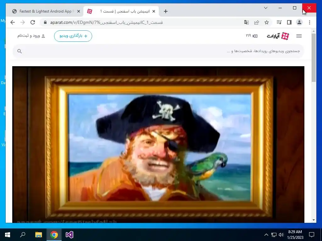Open Windows notification center

click(x=312, y=235)
